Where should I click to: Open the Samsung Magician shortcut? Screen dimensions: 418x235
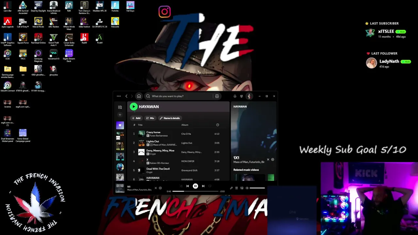pos(38,56)
